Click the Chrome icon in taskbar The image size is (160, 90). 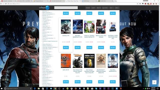(x=55, y=88)
